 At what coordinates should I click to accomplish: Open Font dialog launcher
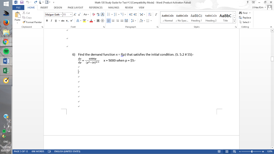point(104,27)
